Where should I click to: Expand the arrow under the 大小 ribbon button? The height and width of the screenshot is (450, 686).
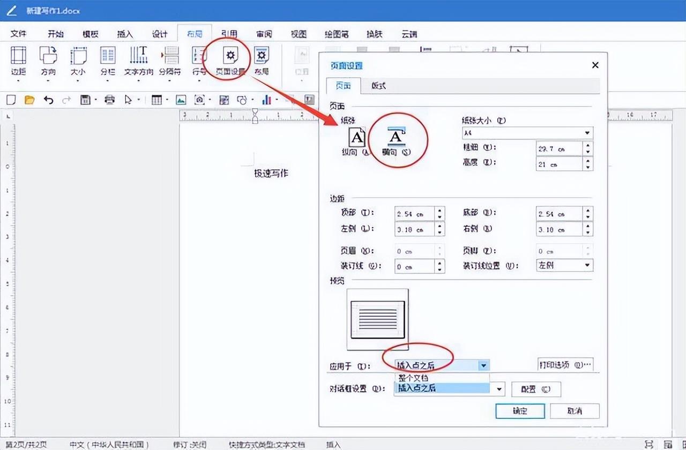tap(78, 81)
